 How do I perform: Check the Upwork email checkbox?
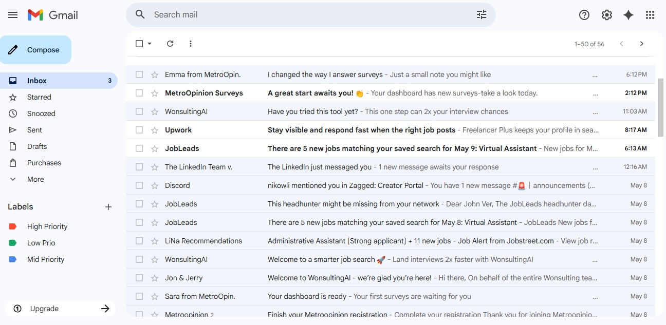tap(139, 130)
